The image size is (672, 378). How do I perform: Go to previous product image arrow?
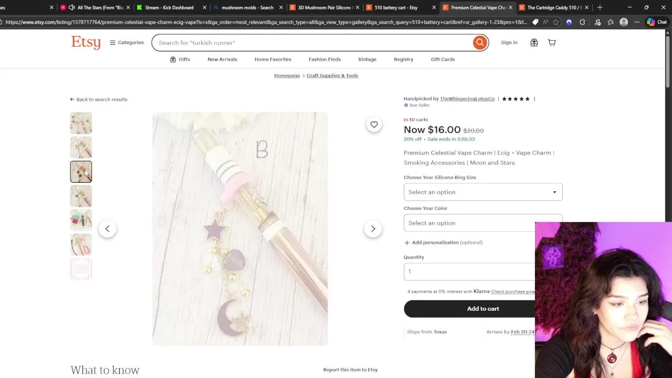click(107, 229)
